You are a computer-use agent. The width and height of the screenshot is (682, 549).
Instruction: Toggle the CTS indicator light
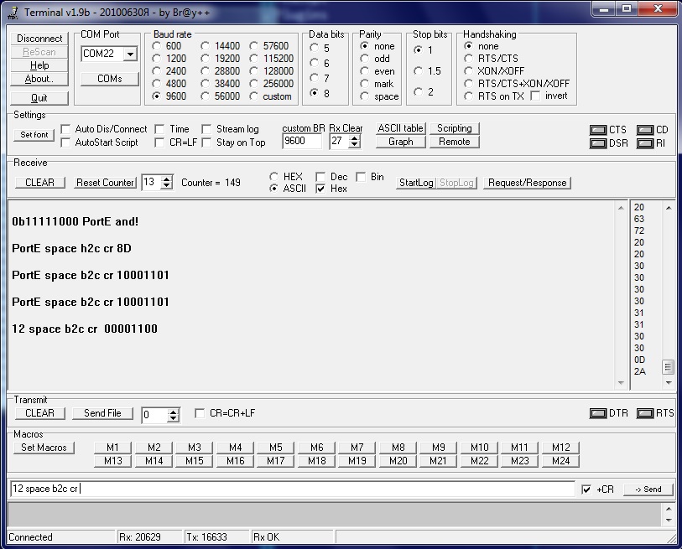(597, 130)
